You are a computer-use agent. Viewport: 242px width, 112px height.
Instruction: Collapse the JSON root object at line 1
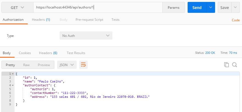pyautogui.click(x=13, y=74)
